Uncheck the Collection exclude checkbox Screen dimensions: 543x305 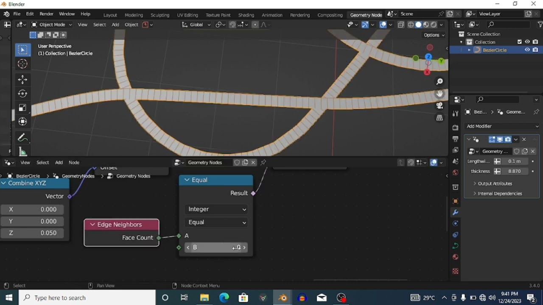(520, 42)
